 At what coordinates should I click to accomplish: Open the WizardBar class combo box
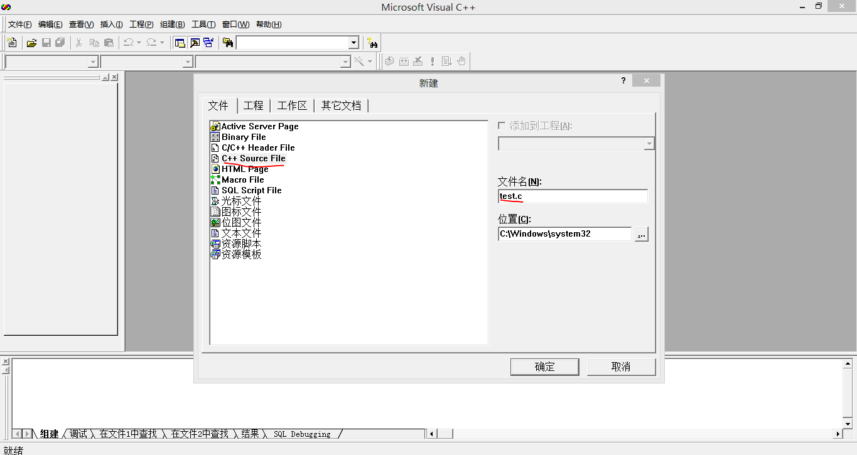[93, 62]
